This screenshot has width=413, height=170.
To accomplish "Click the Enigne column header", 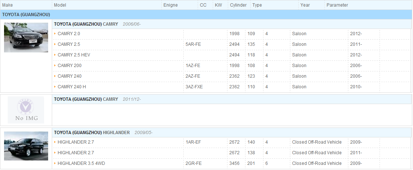I will tap(170, 5).
